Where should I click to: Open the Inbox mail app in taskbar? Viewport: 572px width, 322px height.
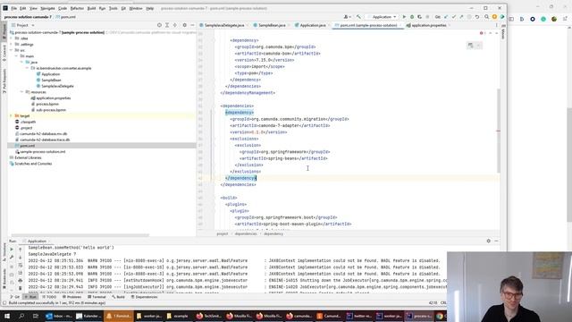pos(58,316)
